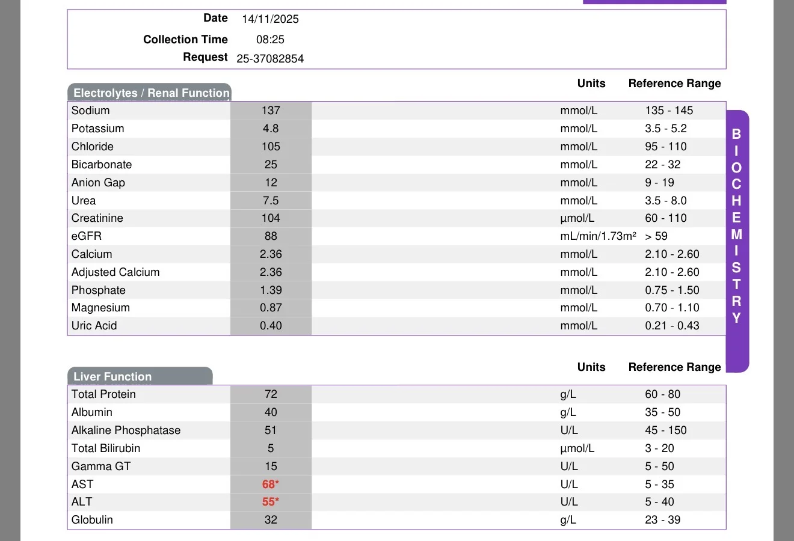
Task: Click the collection time 08:25
Action: coord(270,40)
